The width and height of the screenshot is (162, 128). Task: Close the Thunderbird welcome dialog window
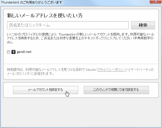pyautogui.click(x=155, y=2)
